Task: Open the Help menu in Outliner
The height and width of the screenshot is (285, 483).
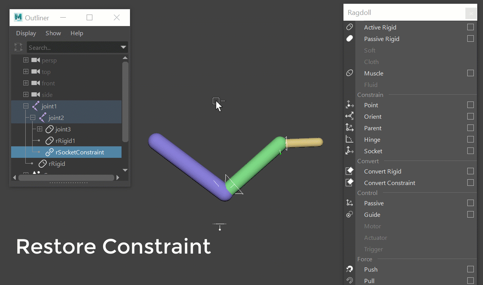Action: (x=77, y=33)
